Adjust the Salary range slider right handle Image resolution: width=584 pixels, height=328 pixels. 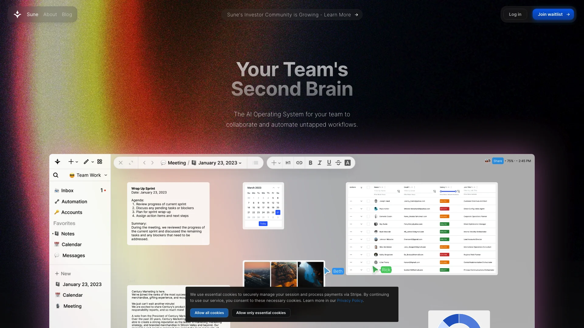[x=455, y=191]
